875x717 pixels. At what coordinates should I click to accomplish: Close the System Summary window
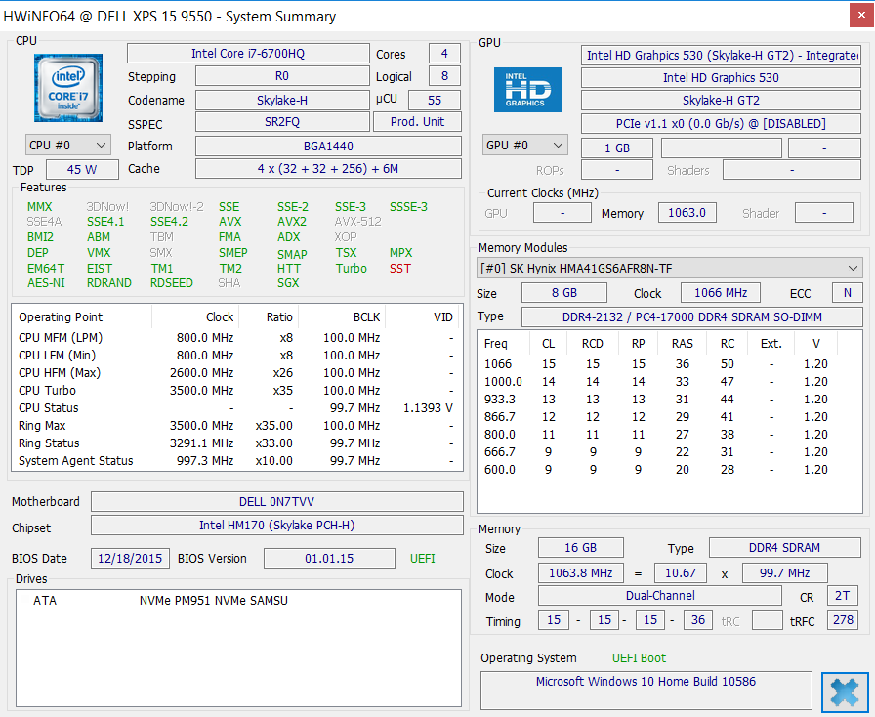[x=845, y=693]
